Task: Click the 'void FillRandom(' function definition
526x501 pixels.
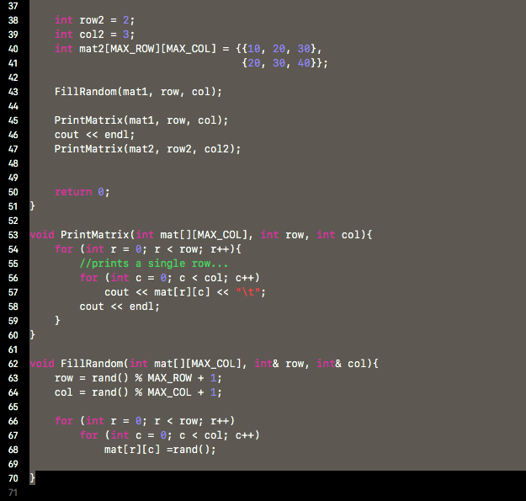Action: 79,364
